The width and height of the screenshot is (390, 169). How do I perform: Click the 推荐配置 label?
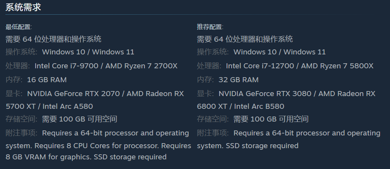210,27
